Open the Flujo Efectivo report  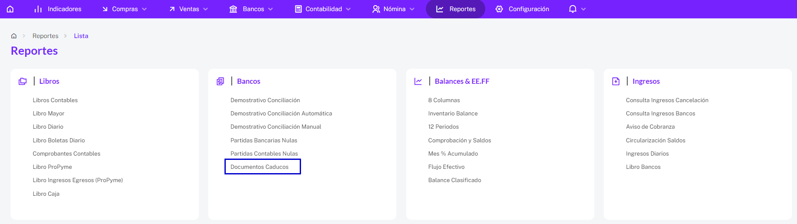[446, 167]
